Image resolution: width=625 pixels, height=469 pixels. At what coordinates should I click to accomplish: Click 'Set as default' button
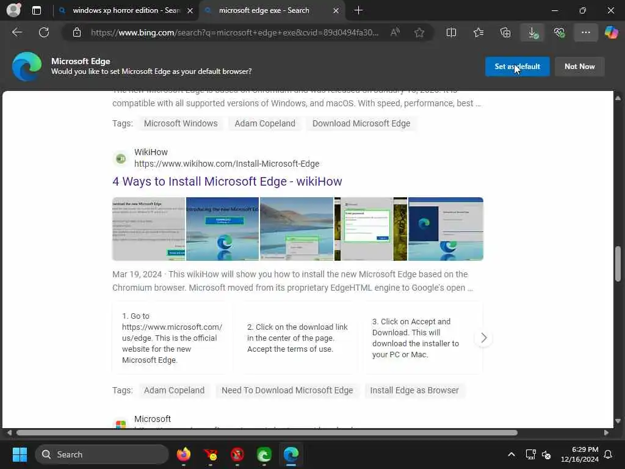tap(518, 67)
